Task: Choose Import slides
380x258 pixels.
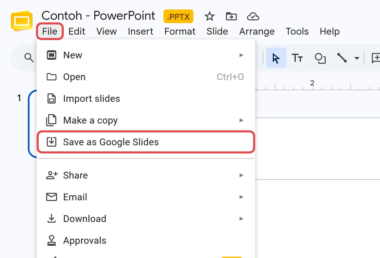Action: (x=146, y=98)
